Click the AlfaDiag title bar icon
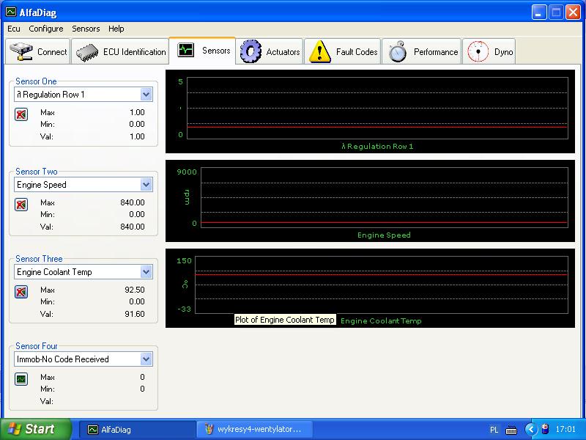Image resolution: width=586 pixels, height=440 pixels. 11,12
